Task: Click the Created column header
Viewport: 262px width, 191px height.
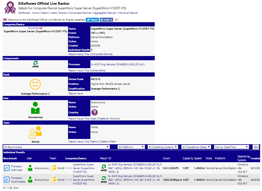Action: (x=255, y=158)
